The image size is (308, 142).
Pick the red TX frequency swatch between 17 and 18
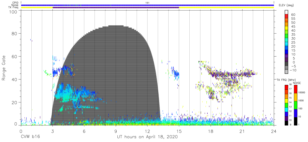click(286, 87)
